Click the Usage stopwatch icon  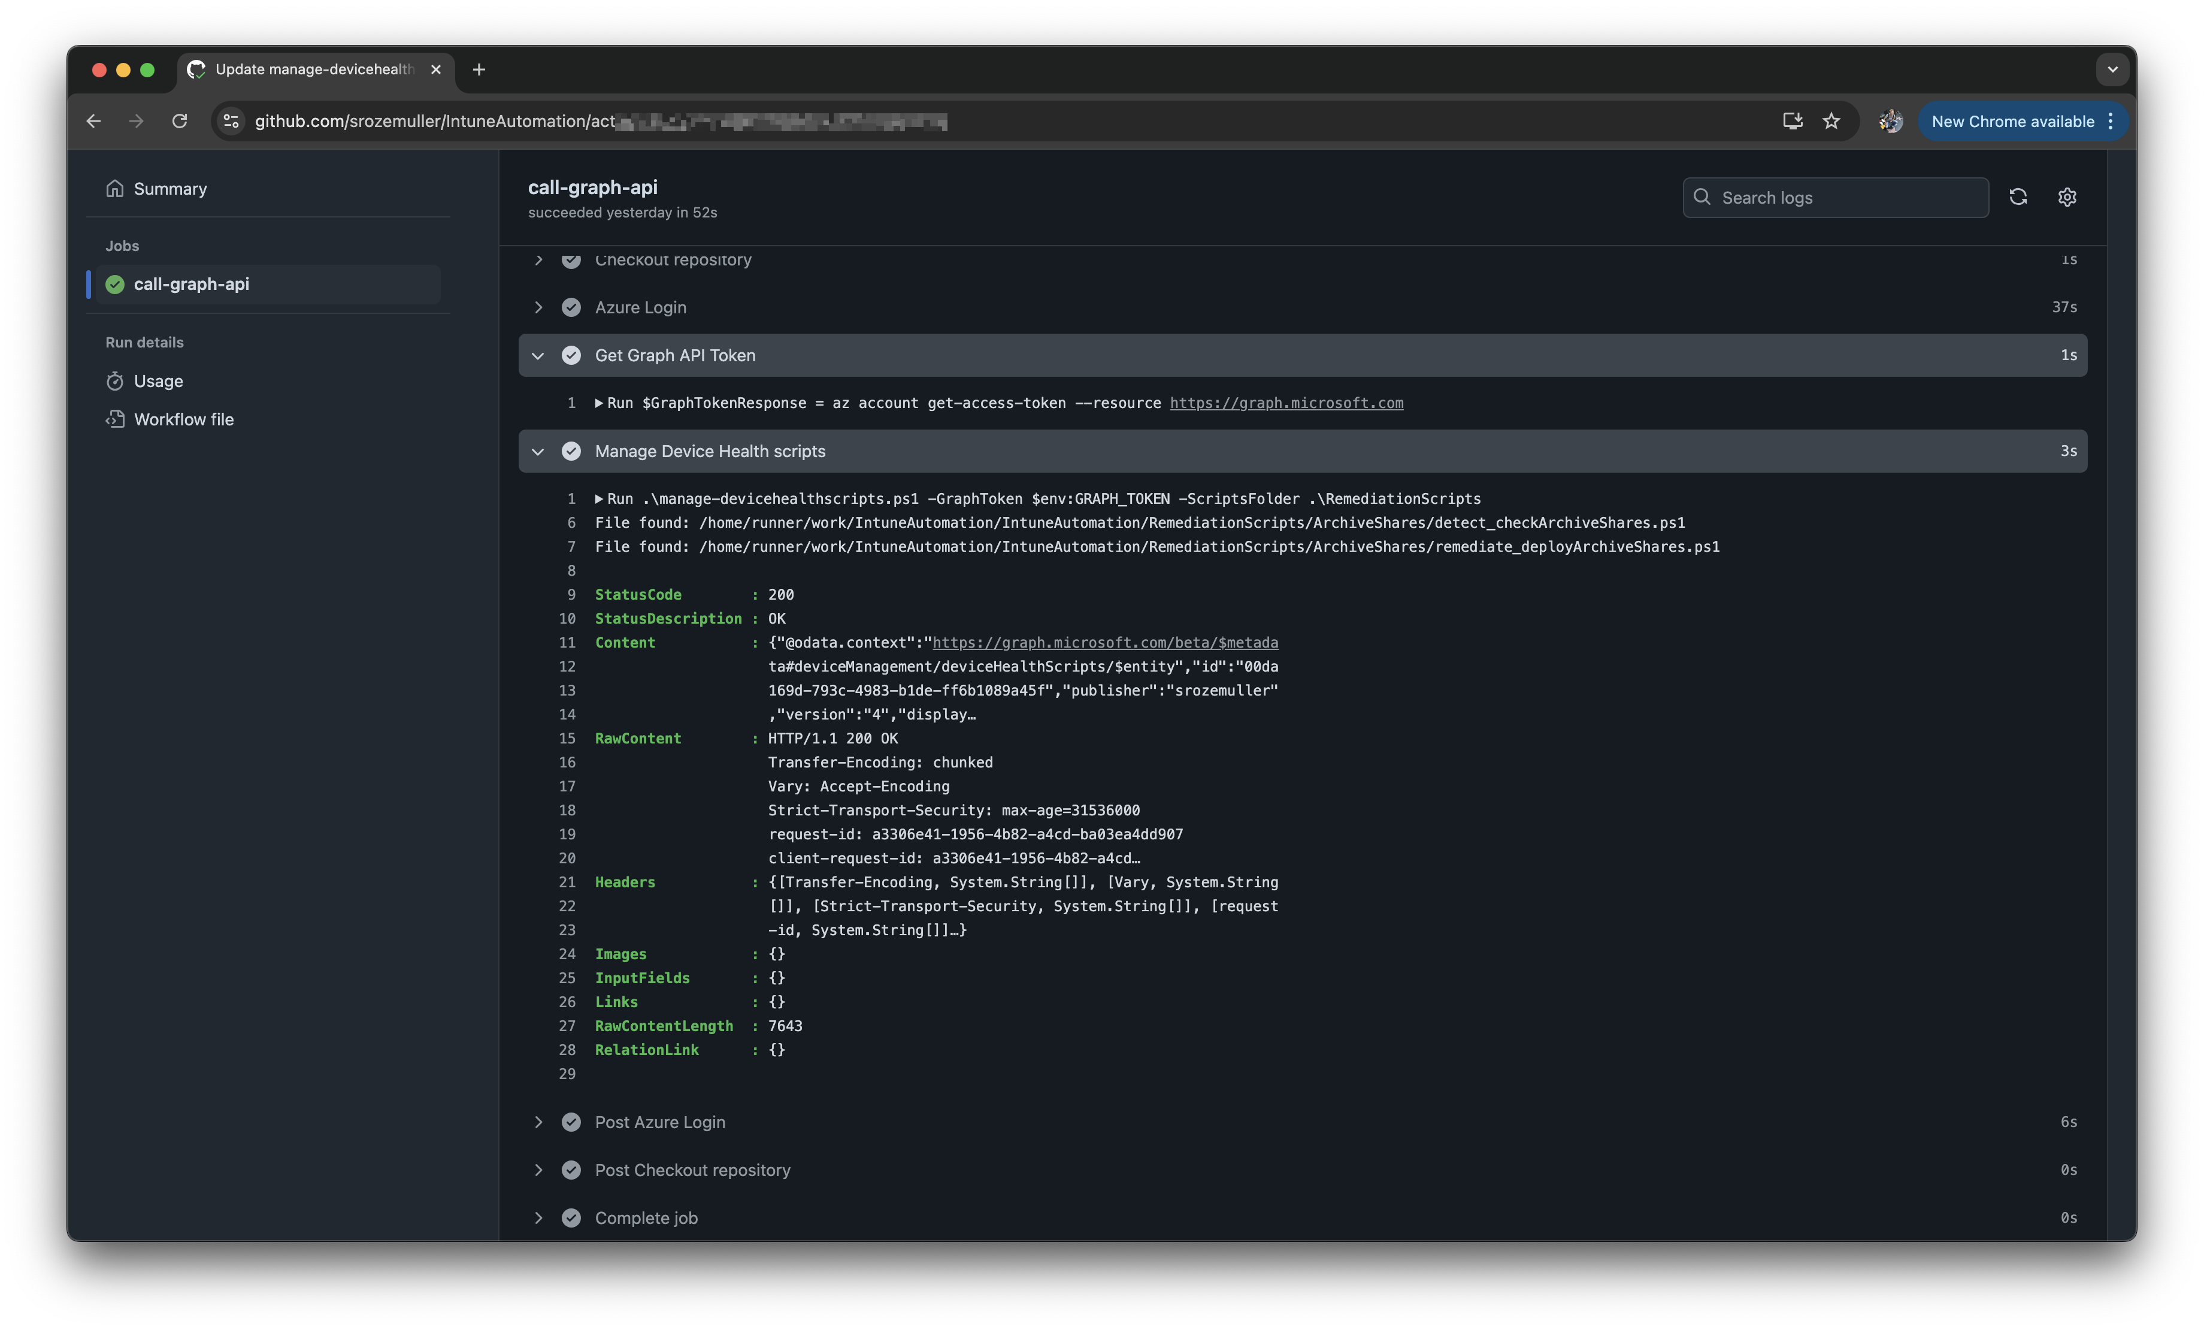tap(114, 381)
